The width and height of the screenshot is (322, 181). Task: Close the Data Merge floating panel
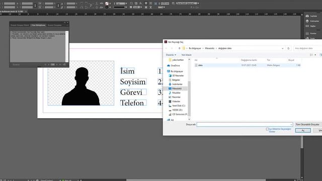click(67, 22)
